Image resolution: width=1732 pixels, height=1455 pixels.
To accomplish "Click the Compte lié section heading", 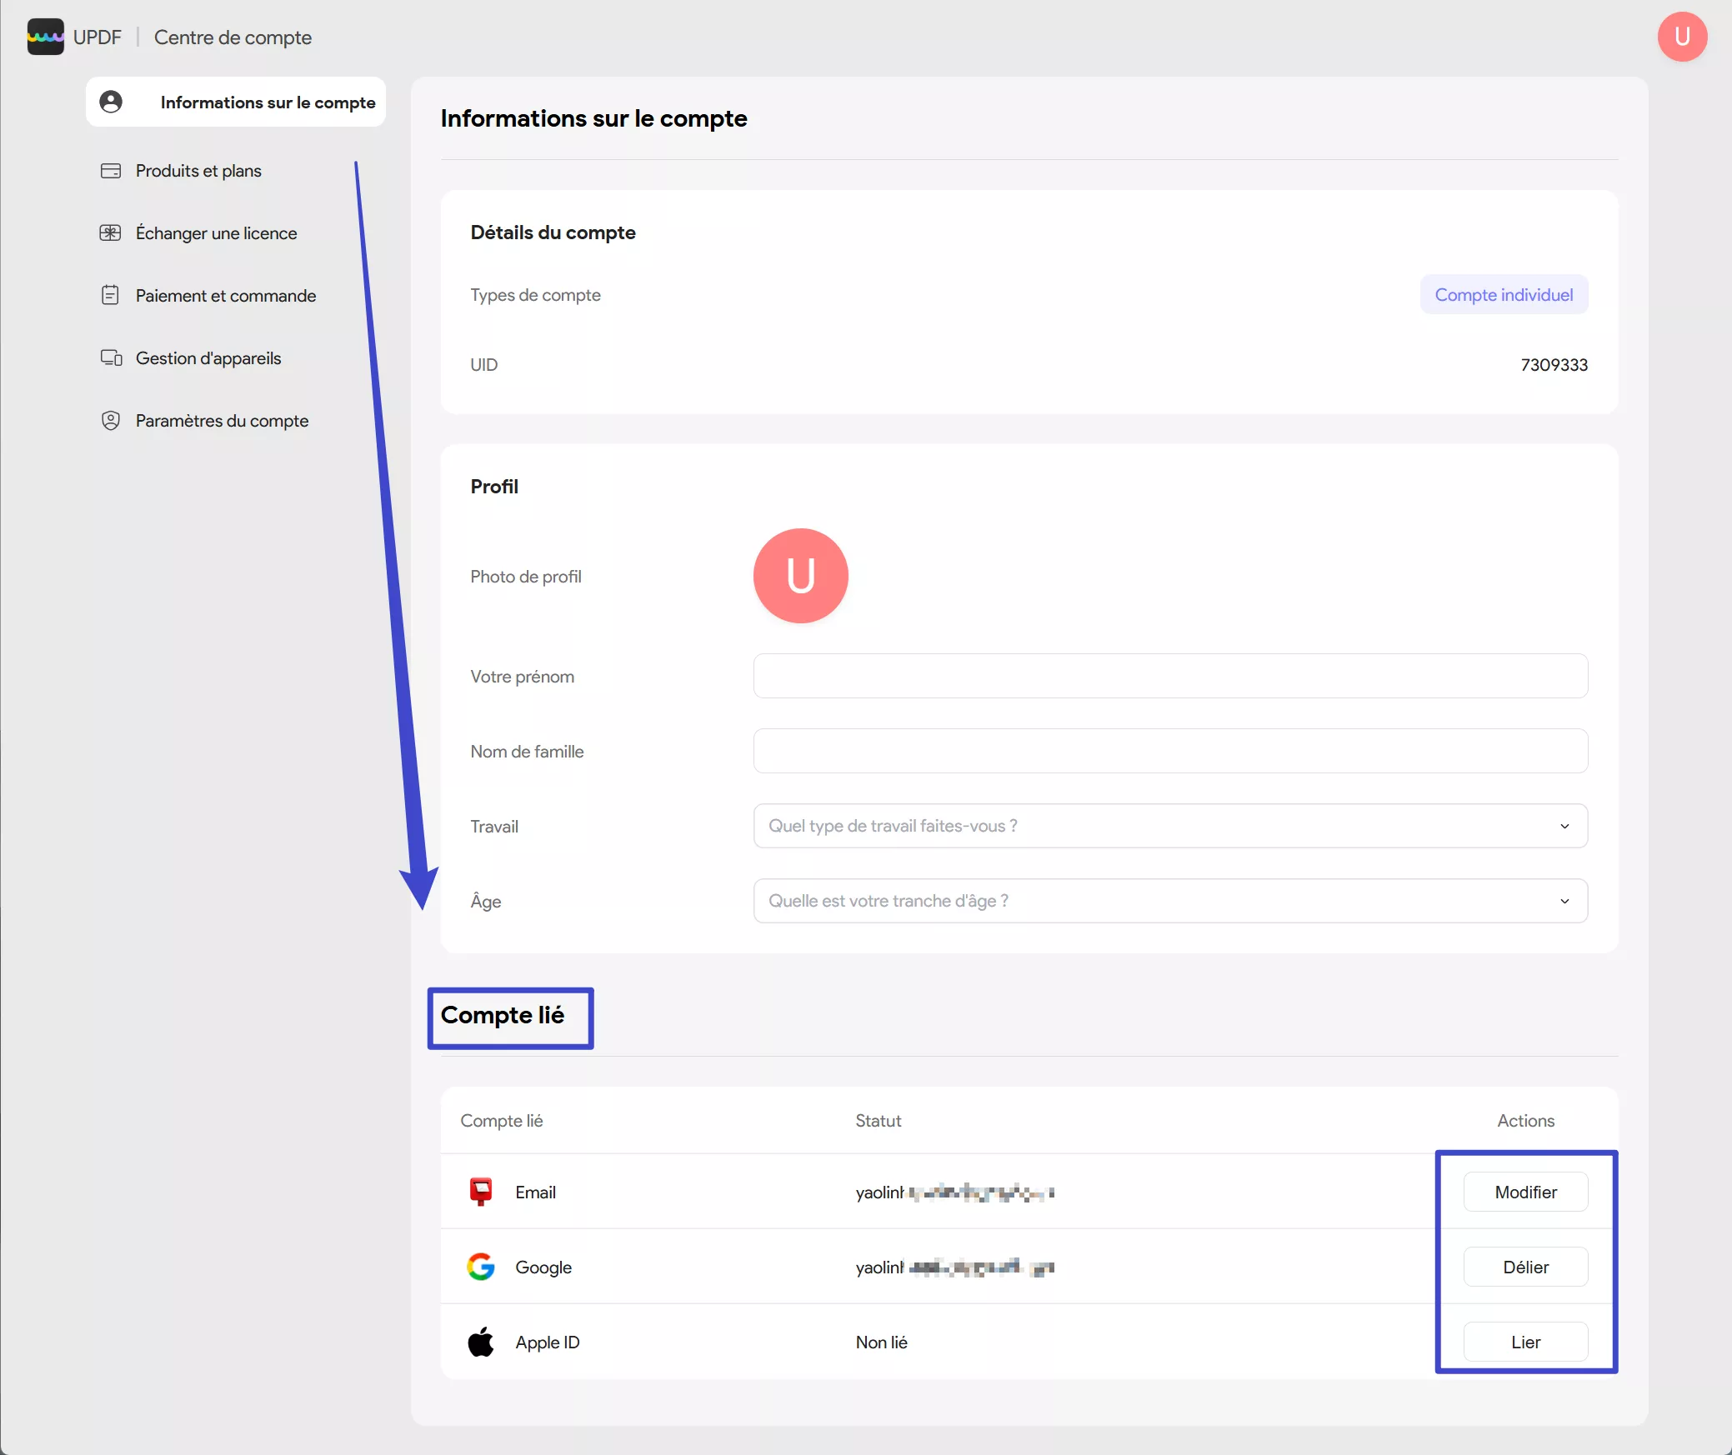I will pyautogui.click(x=503, y=1015).
